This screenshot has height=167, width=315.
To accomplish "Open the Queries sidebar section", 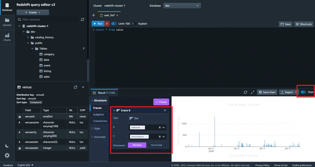I will pyautogui.click(x=7, y=22).
